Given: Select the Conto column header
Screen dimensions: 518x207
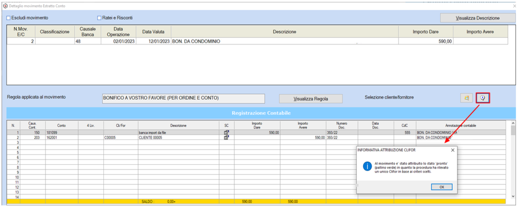Looking at the screenshot, I should point(62,125).
